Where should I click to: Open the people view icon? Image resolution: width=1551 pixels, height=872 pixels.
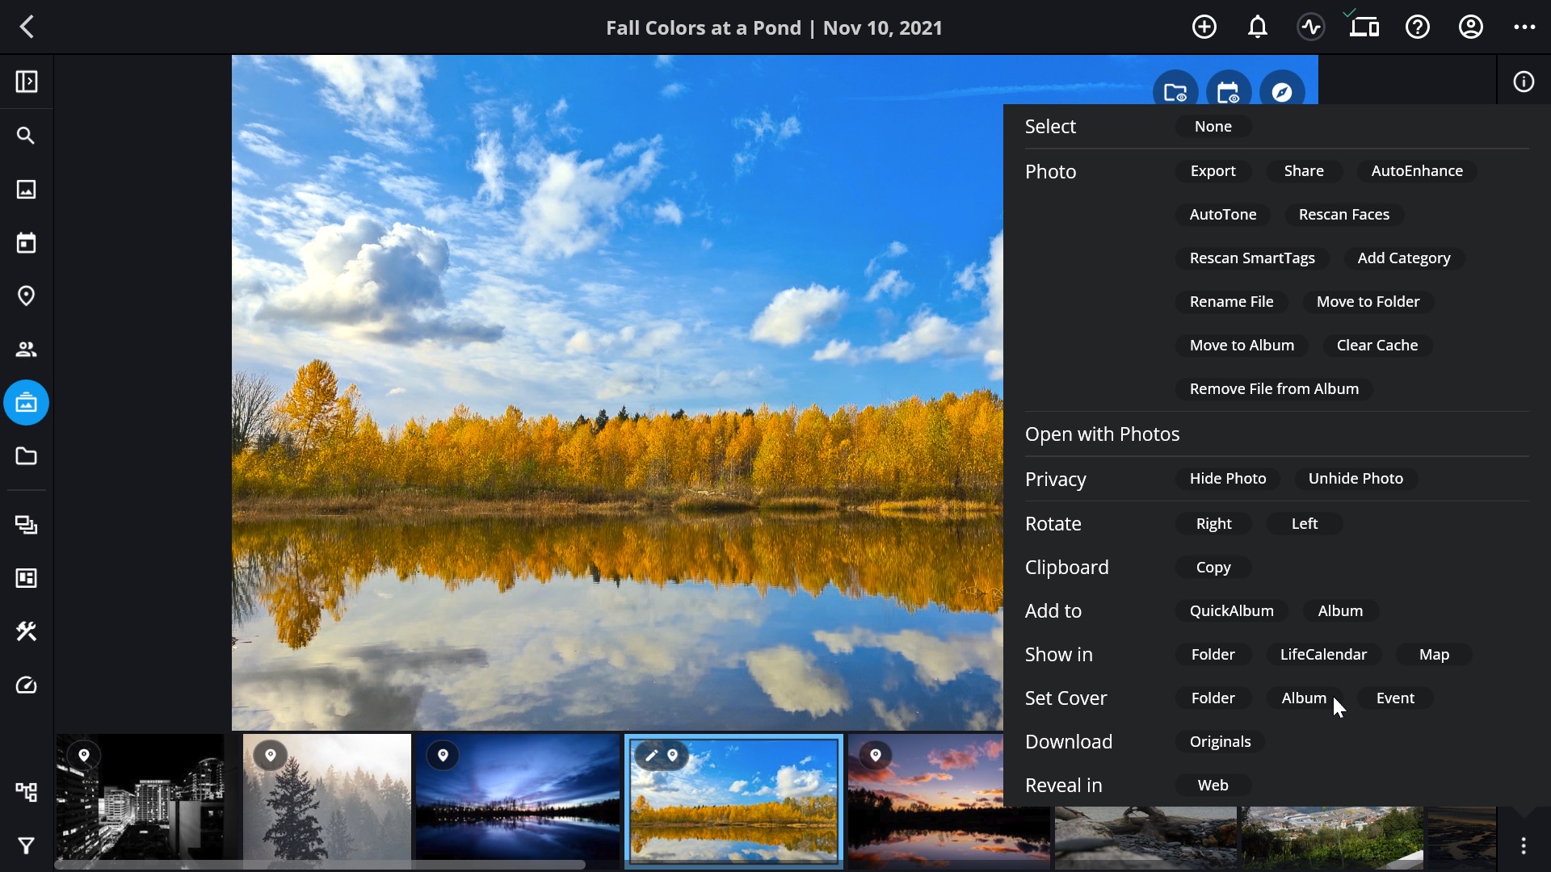click(27, 349)
